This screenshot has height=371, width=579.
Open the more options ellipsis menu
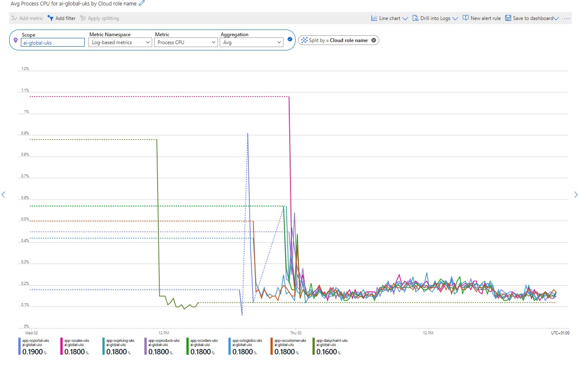click(566, 18)
